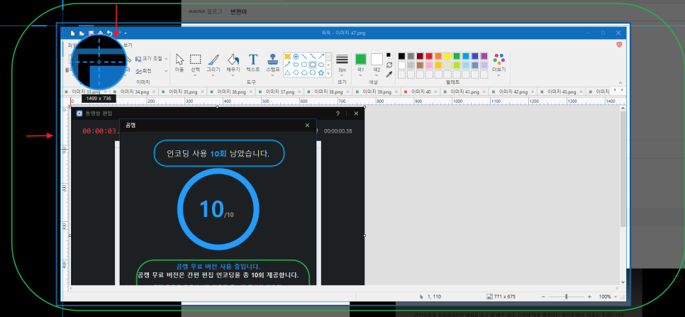
Task: Open the 보기 ribbon tab
Action: click(x=128, y=45)
